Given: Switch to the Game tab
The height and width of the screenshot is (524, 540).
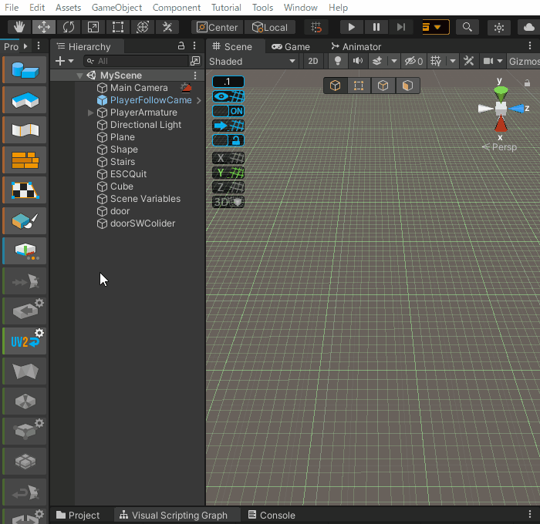Looking at the screenshot, I should tap(291, 46).
